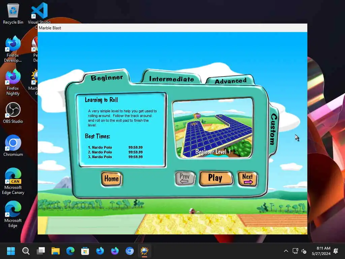
Task: Open notifications bell in taskbar
Action: point(336,251)
